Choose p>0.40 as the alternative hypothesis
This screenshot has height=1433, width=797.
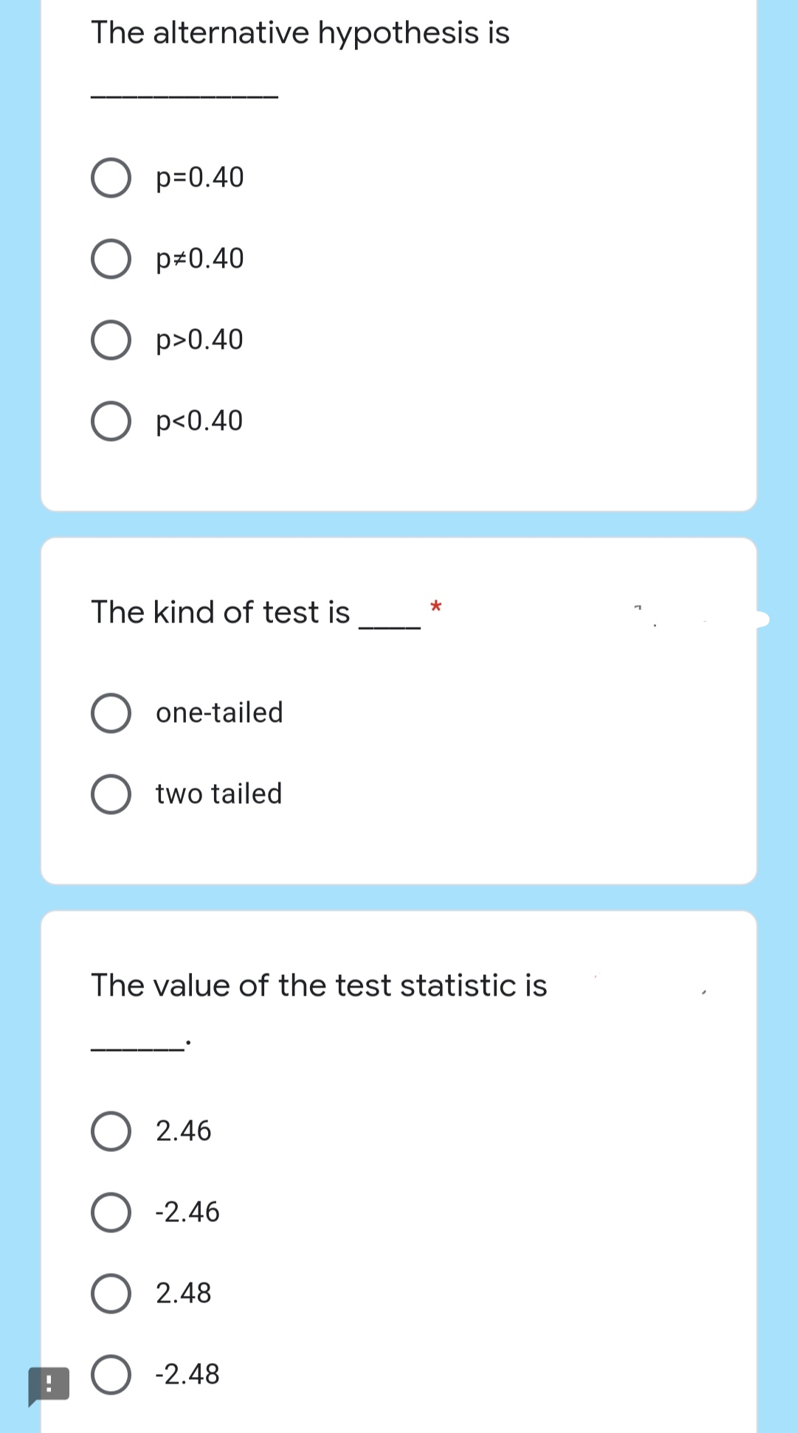[x=111, y=341]
